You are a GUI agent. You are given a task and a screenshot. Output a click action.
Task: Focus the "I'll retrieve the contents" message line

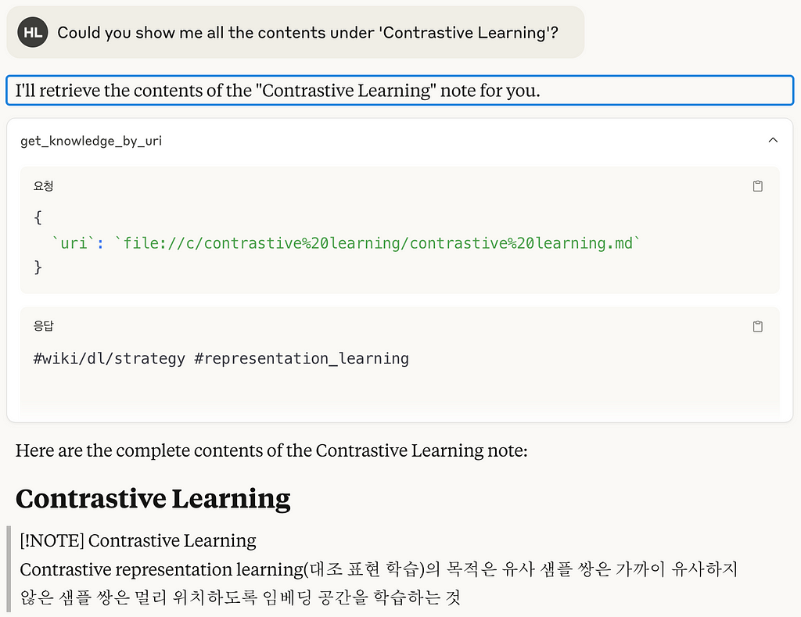(x=400, y=91)
